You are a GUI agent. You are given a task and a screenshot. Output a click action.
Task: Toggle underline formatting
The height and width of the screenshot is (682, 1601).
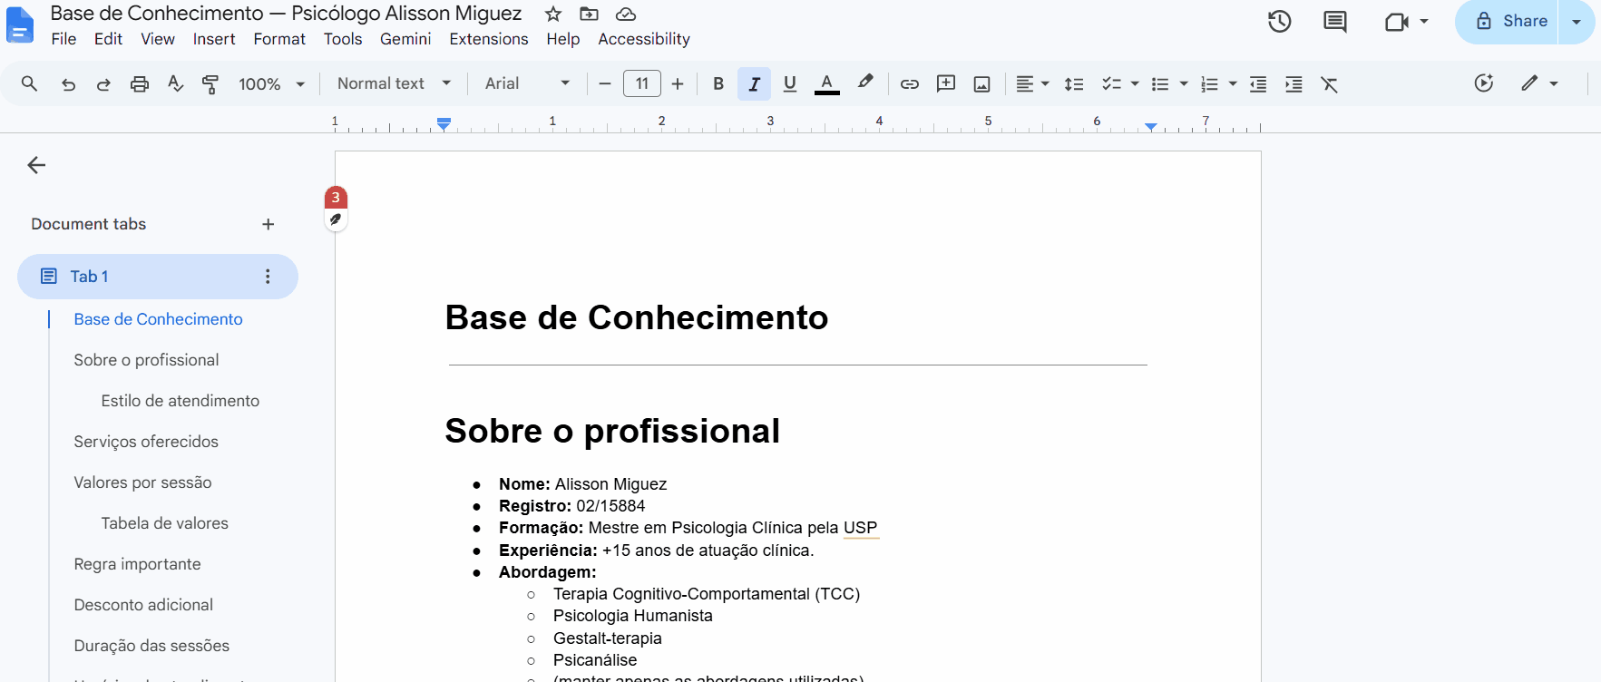[790, 83]
